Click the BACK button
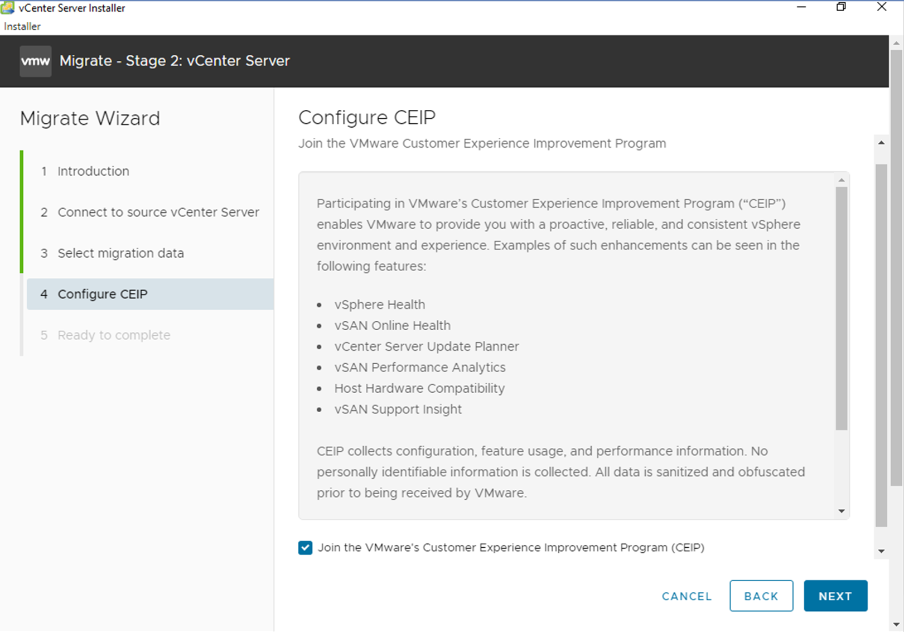The width and height of the screenshot is (904, 632). coord(761,596)
